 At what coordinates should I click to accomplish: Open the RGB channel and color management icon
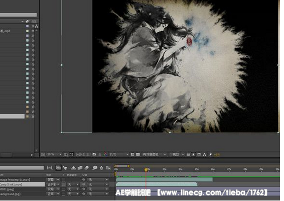(x=105, y=154)
